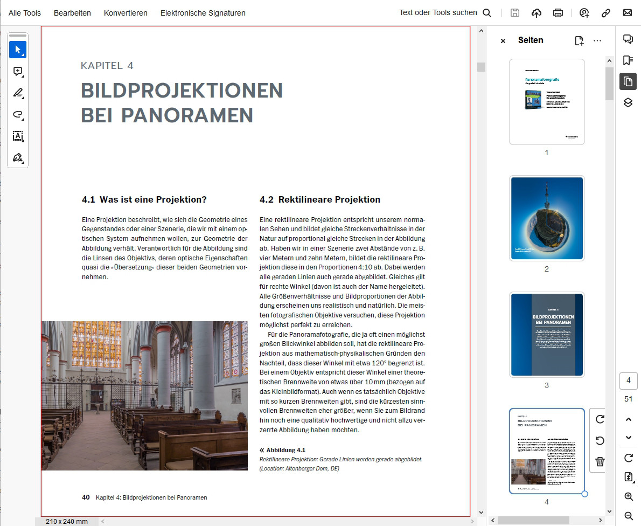
Task: Click the share with others icon
Action: tap(584, 13)
